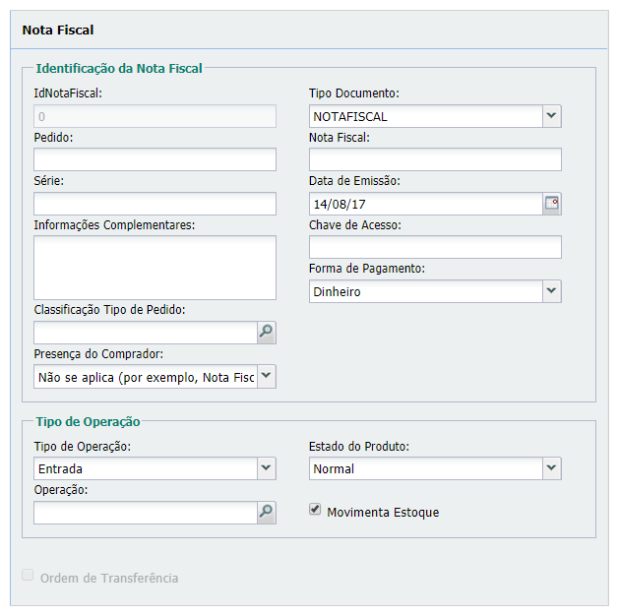Focus the Classificação Tipo de Pedido field
Screen dimensions: 619x616
[145, 333]
